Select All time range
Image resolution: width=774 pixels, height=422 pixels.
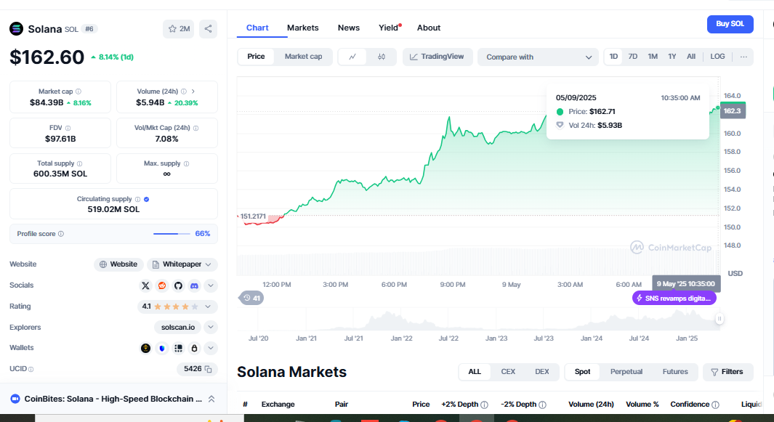click(691, 57)
